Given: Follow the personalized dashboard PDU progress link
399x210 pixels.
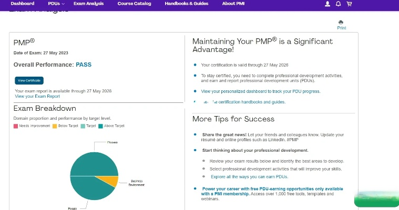Looking at the screenshot, I should (x=260, y=91).
